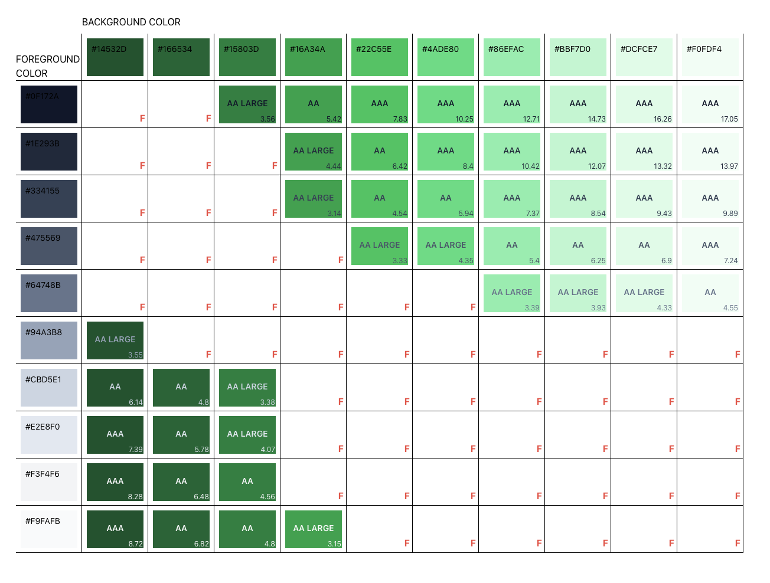Screen dimensions: 770x583
Task: Select the #F0FDF4 background color swatch
Action: point(710,57)
